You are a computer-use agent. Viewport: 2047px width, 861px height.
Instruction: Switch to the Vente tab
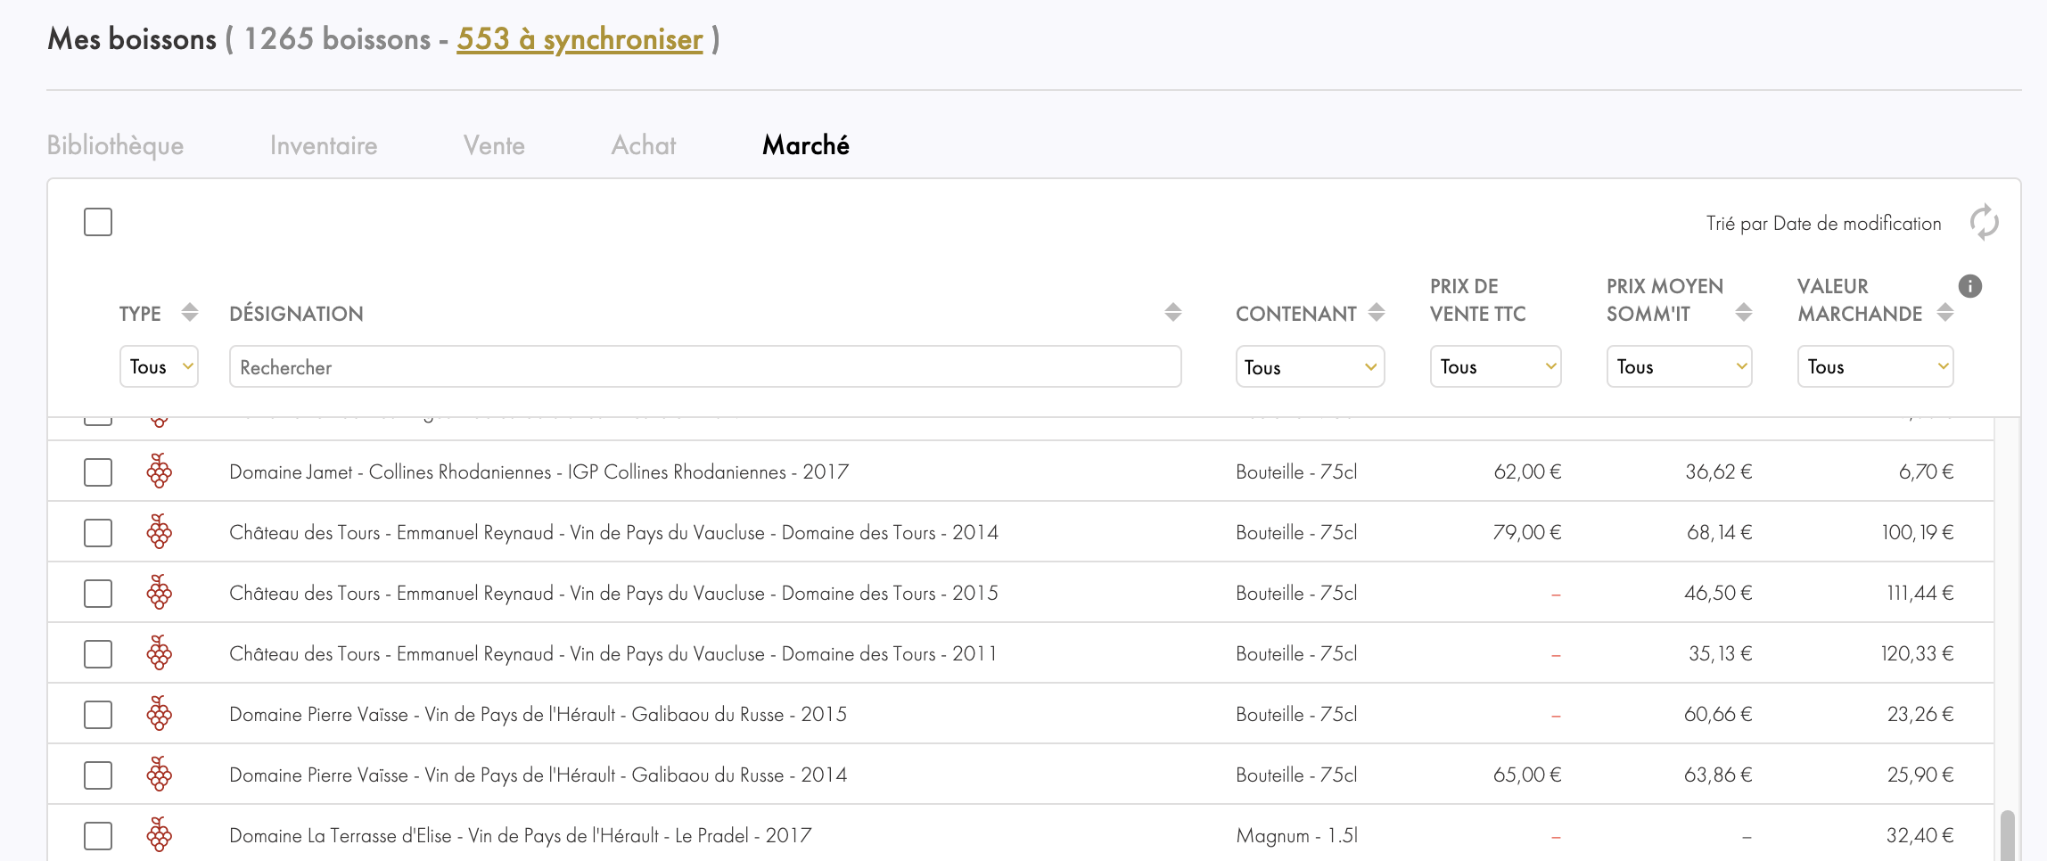[x=494, y=145]
